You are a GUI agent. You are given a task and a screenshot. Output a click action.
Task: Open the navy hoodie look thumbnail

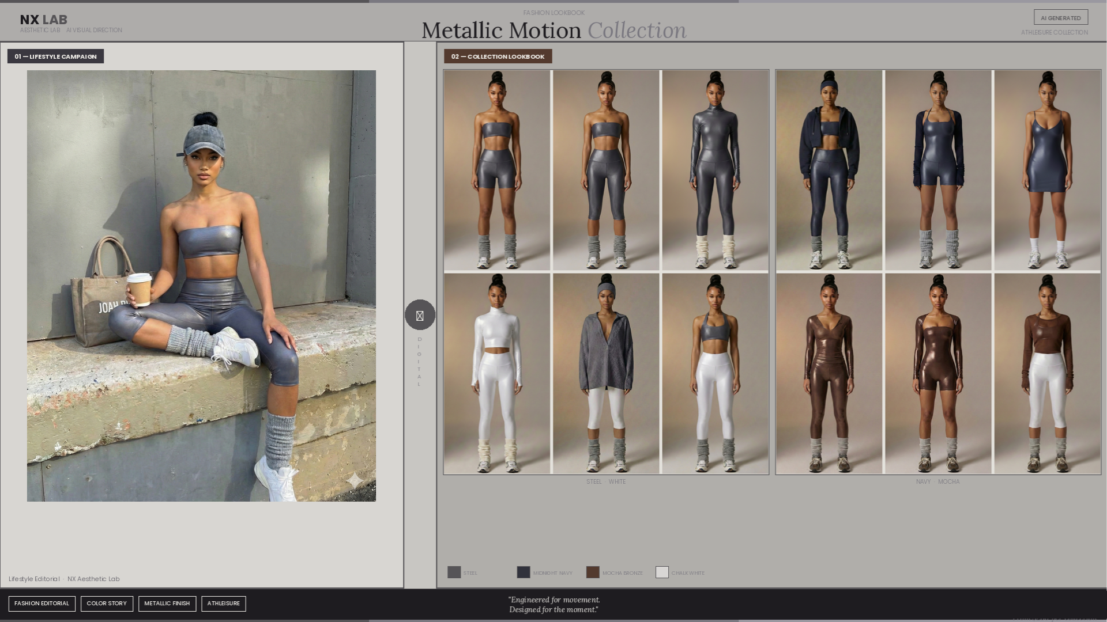coord(829,170)
